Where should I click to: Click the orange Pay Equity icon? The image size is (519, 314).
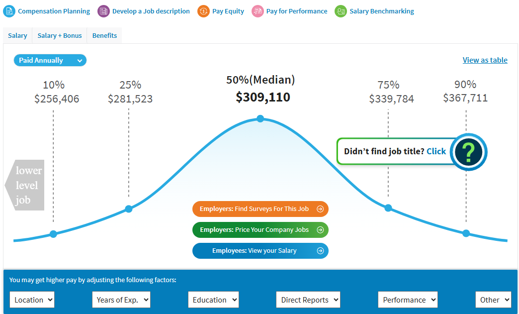coord(203,11)
